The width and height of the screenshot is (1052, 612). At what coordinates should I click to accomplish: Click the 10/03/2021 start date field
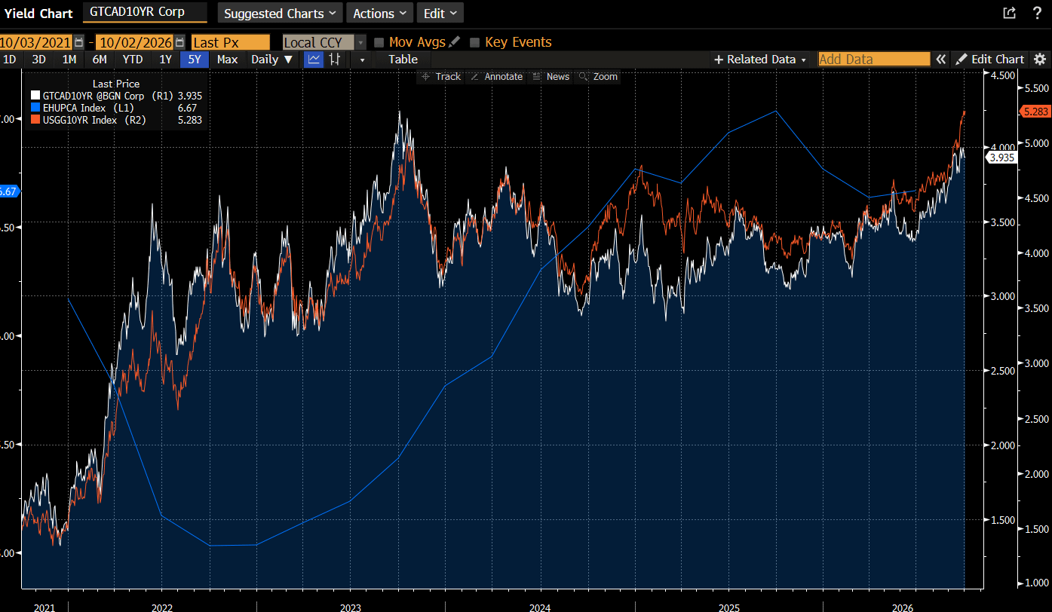pos(36,43)
